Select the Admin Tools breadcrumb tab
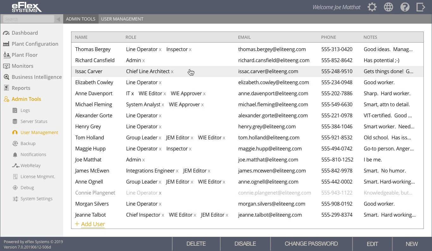Viewport: 432px width, 251px height. (x=81, y=19)
